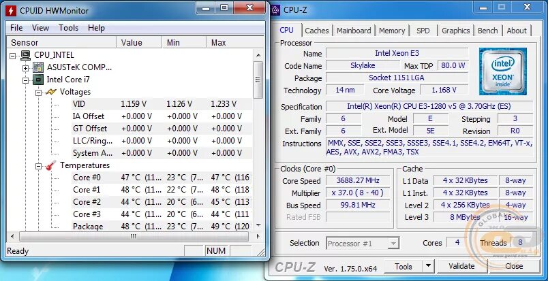Image resolution: width=548 pixels, height=281 pixels.
Task: Click the Voltages lightning icon
Action: 51,92
